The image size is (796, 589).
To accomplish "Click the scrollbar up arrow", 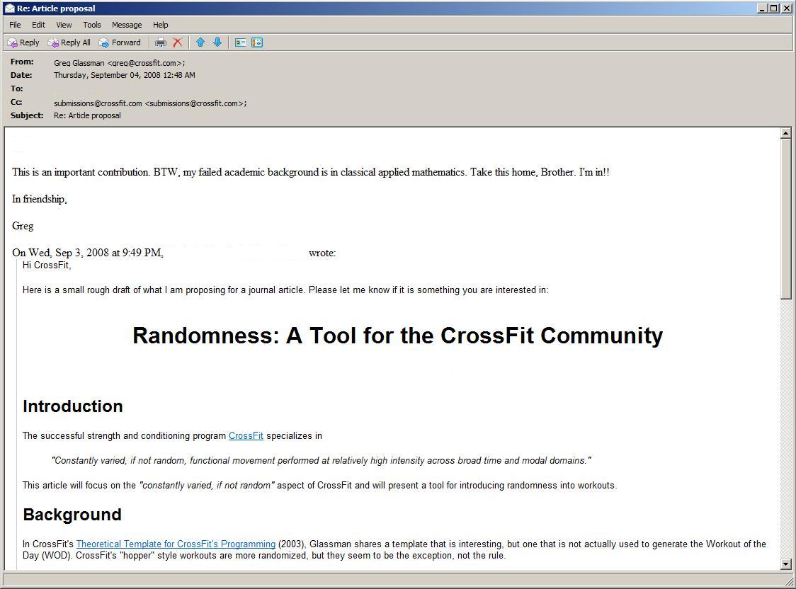I will (786, 133).
